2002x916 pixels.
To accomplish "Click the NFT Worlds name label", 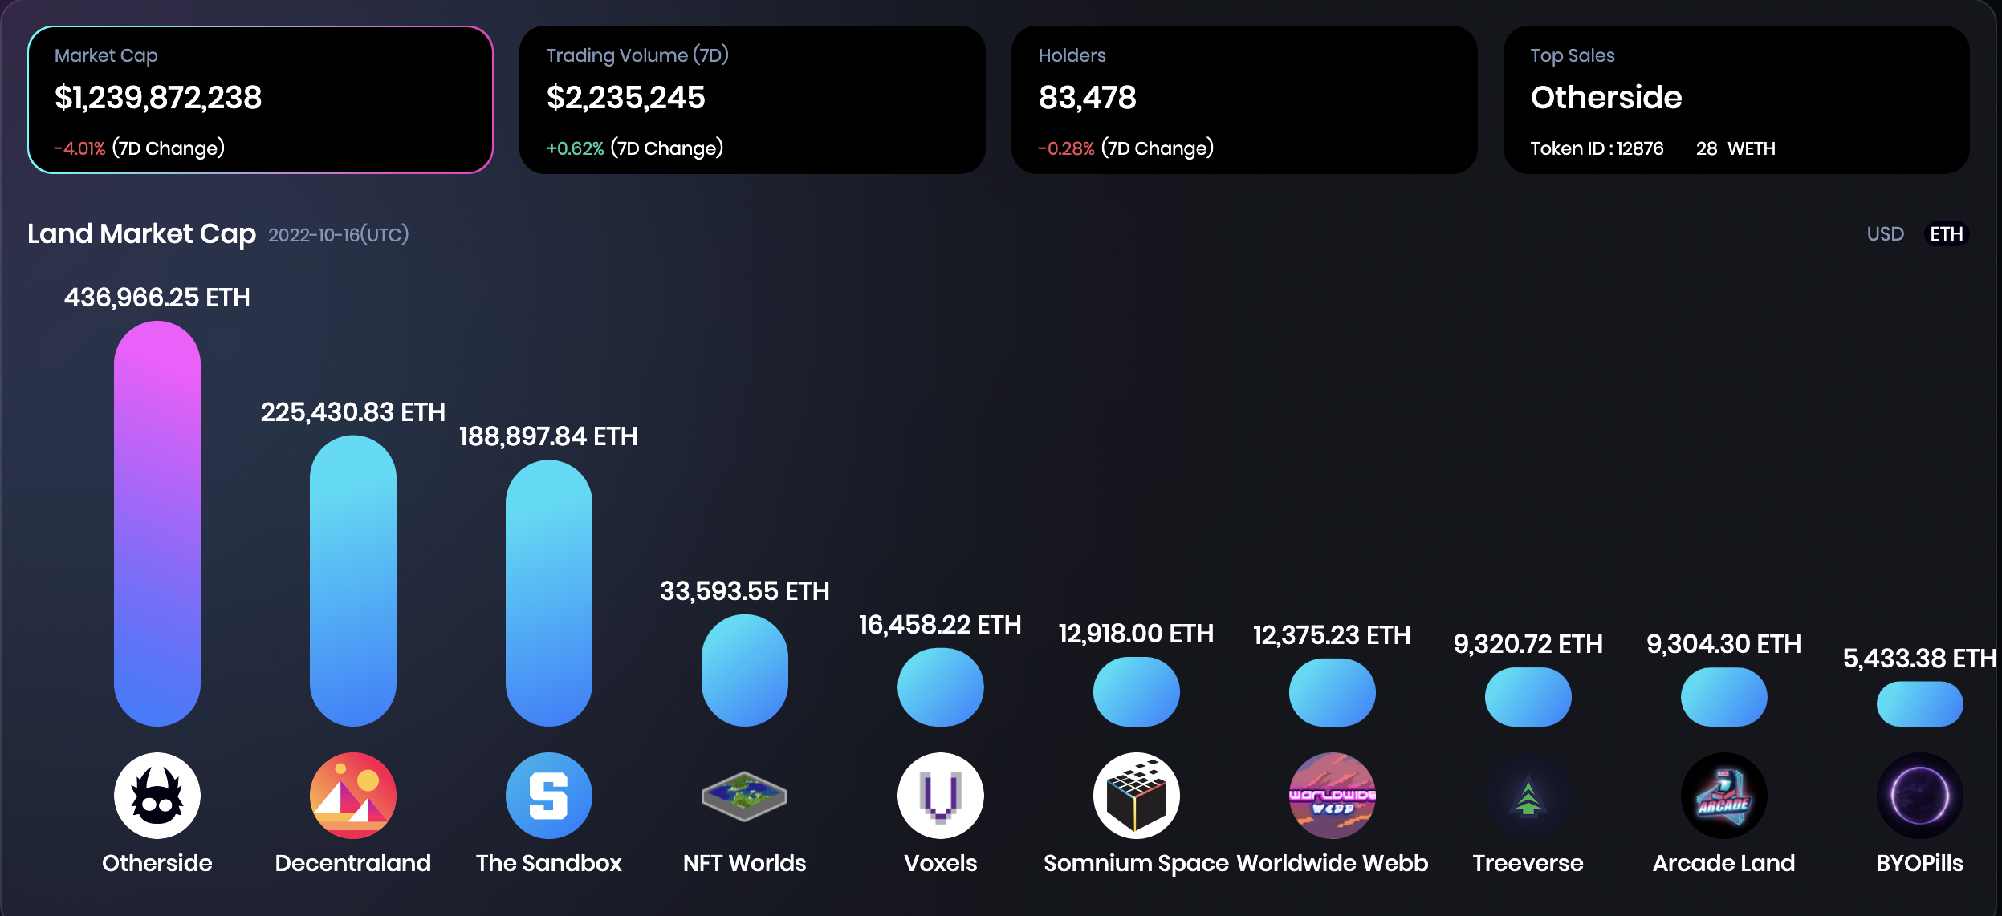I will pyautogui.click(x=745, y=863).
